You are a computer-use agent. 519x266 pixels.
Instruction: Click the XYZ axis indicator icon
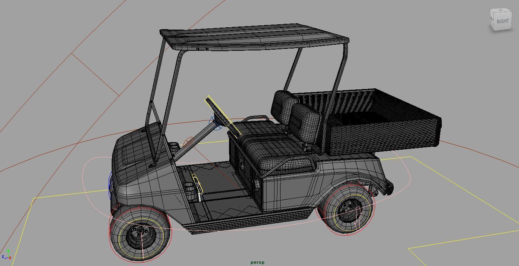(6, 255)
